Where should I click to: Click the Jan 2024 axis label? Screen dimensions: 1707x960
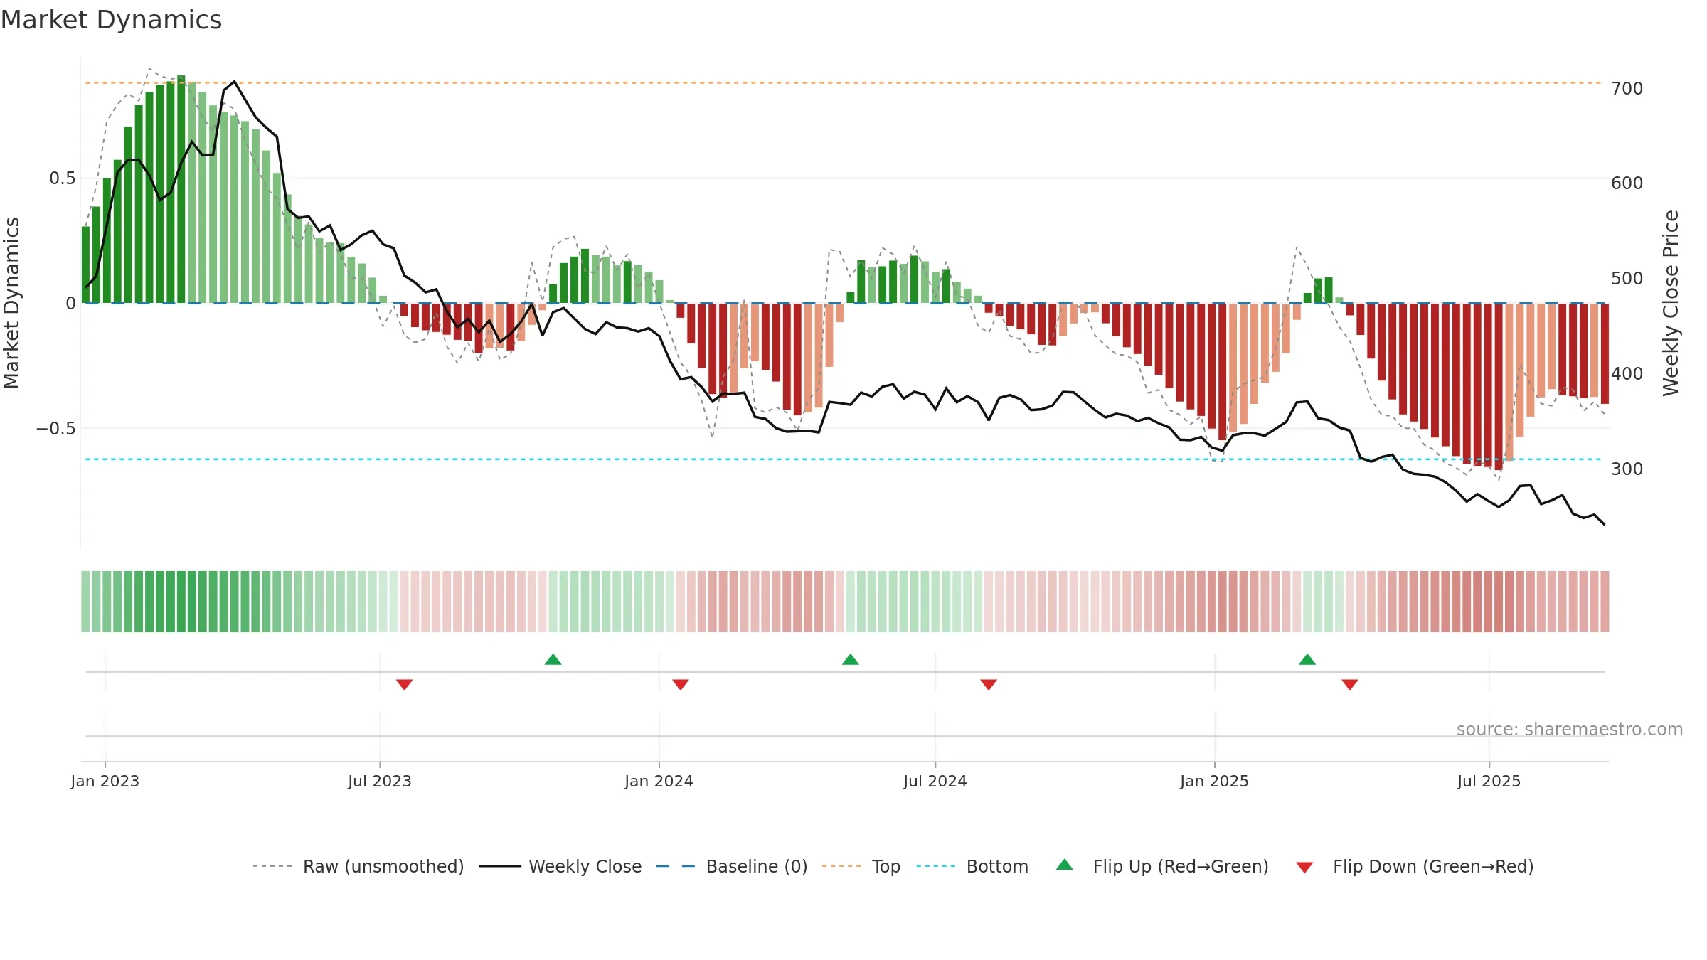click(x=659, y=781)
